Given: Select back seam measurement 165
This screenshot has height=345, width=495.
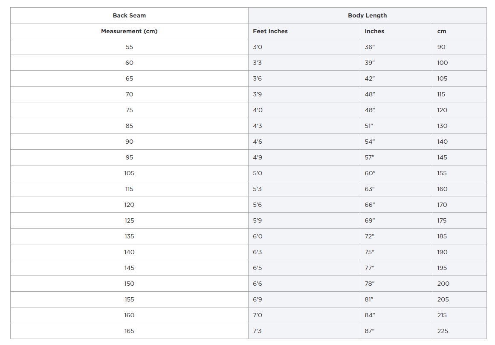Looking at the screenshot, I should click(130, 331).
